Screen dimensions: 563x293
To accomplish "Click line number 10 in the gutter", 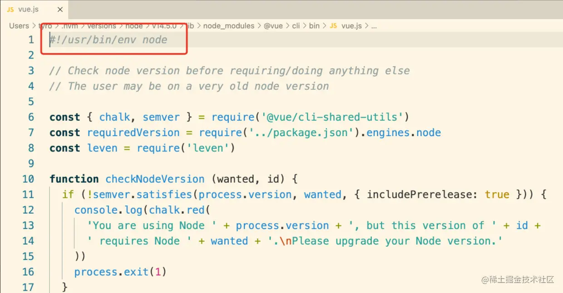I will coord(28,179).
